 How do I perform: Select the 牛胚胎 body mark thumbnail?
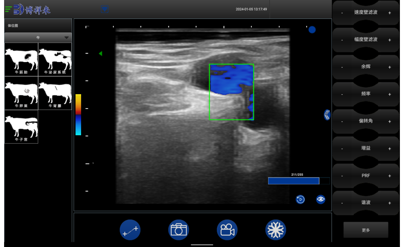coord(21,60)
